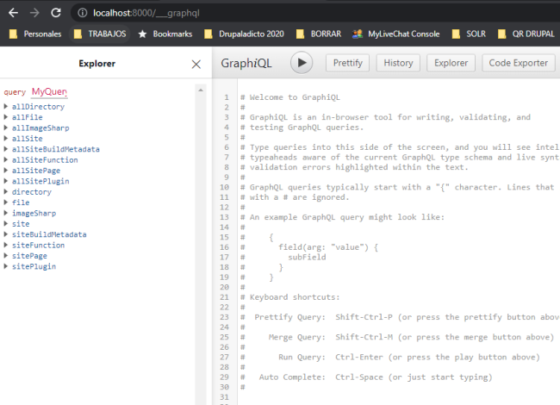The width and height of the screenshot is (560, 405).
Task: Click the GraphiQL title logo
Action: (246, 63)
